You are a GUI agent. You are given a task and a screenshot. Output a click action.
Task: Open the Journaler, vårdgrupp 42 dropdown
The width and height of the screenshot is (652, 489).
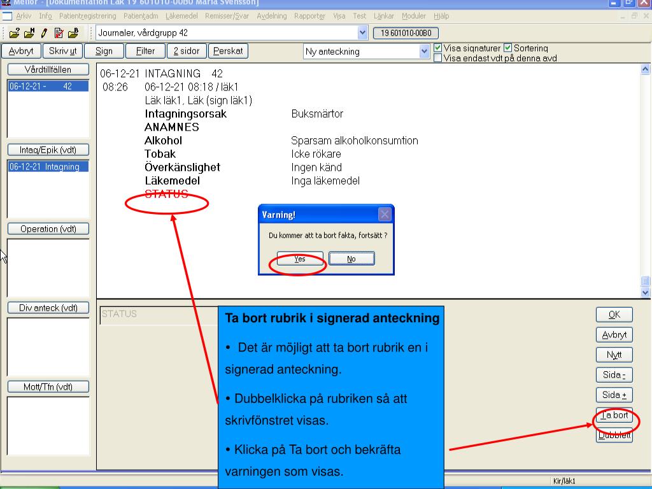pyautogui.click(x=362, y=33)
